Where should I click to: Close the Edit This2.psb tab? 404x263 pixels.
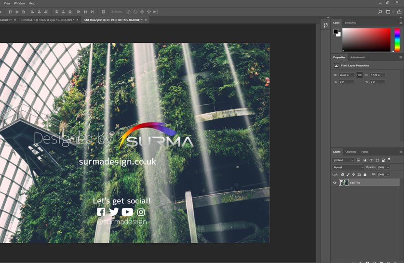pyautogui.click(x=146, y=20)
